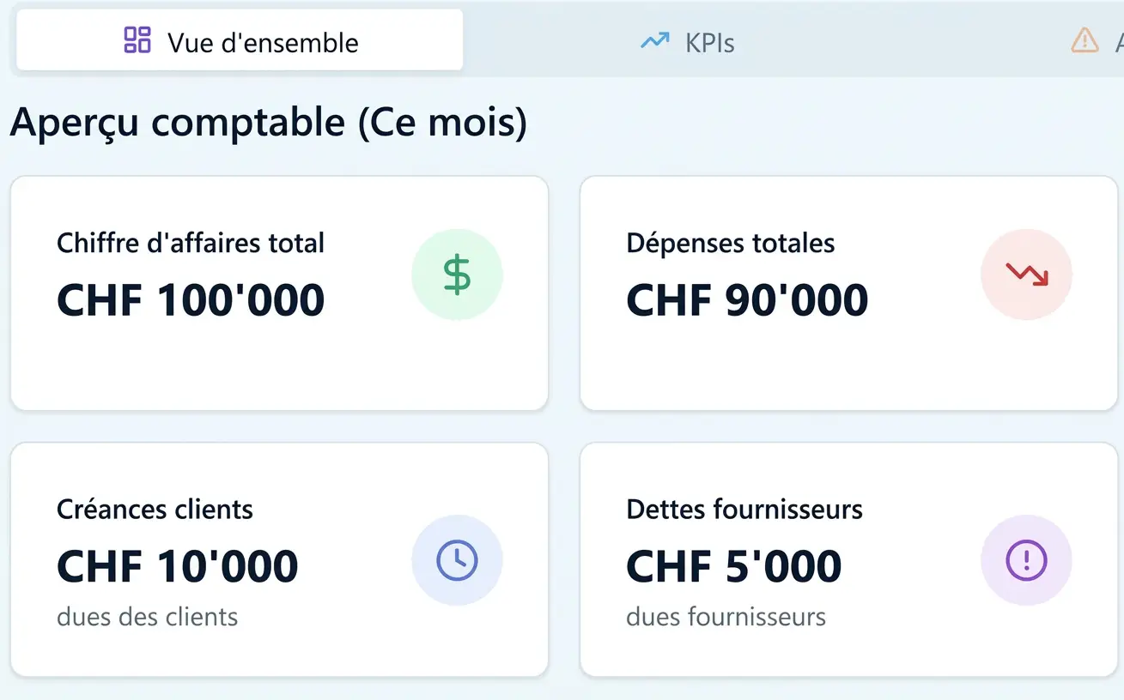Click the purple exclamation icon on Dettes fournisseurs

point(1026,558)
